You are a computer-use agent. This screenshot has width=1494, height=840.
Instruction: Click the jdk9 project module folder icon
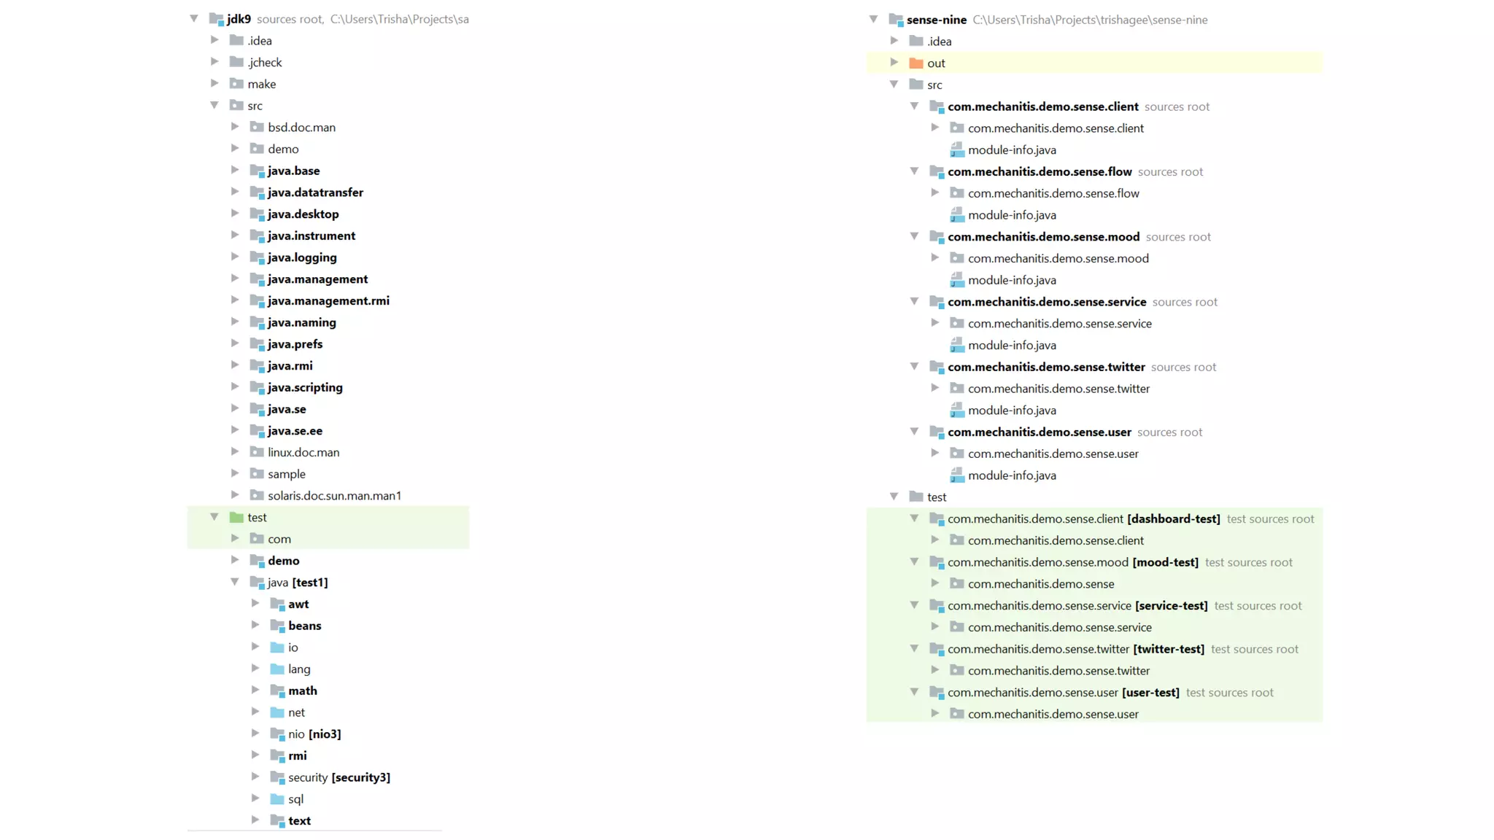click(216, 20)
